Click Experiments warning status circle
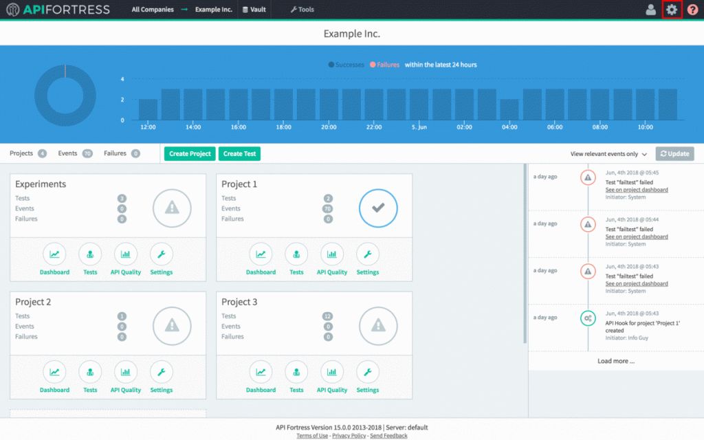 pyautogui.click(x=172, y=208)
